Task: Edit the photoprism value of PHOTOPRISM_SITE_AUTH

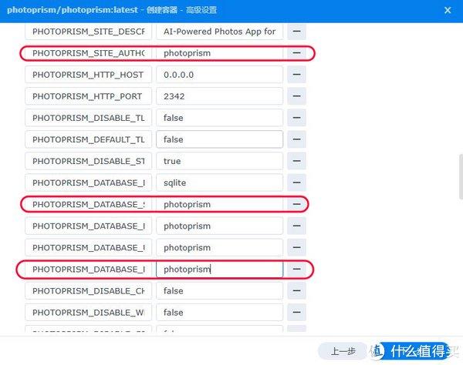Action: (x=219, y=53)
